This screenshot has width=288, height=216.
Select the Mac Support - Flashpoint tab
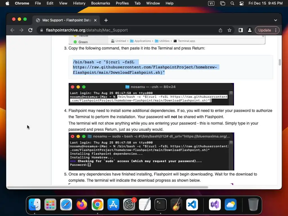(66, 20)
